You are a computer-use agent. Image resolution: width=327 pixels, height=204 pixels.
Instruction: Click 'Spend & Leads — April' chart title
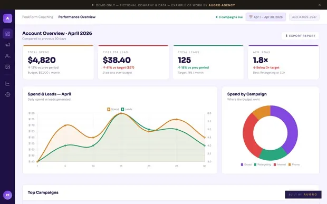coord(50,94)
